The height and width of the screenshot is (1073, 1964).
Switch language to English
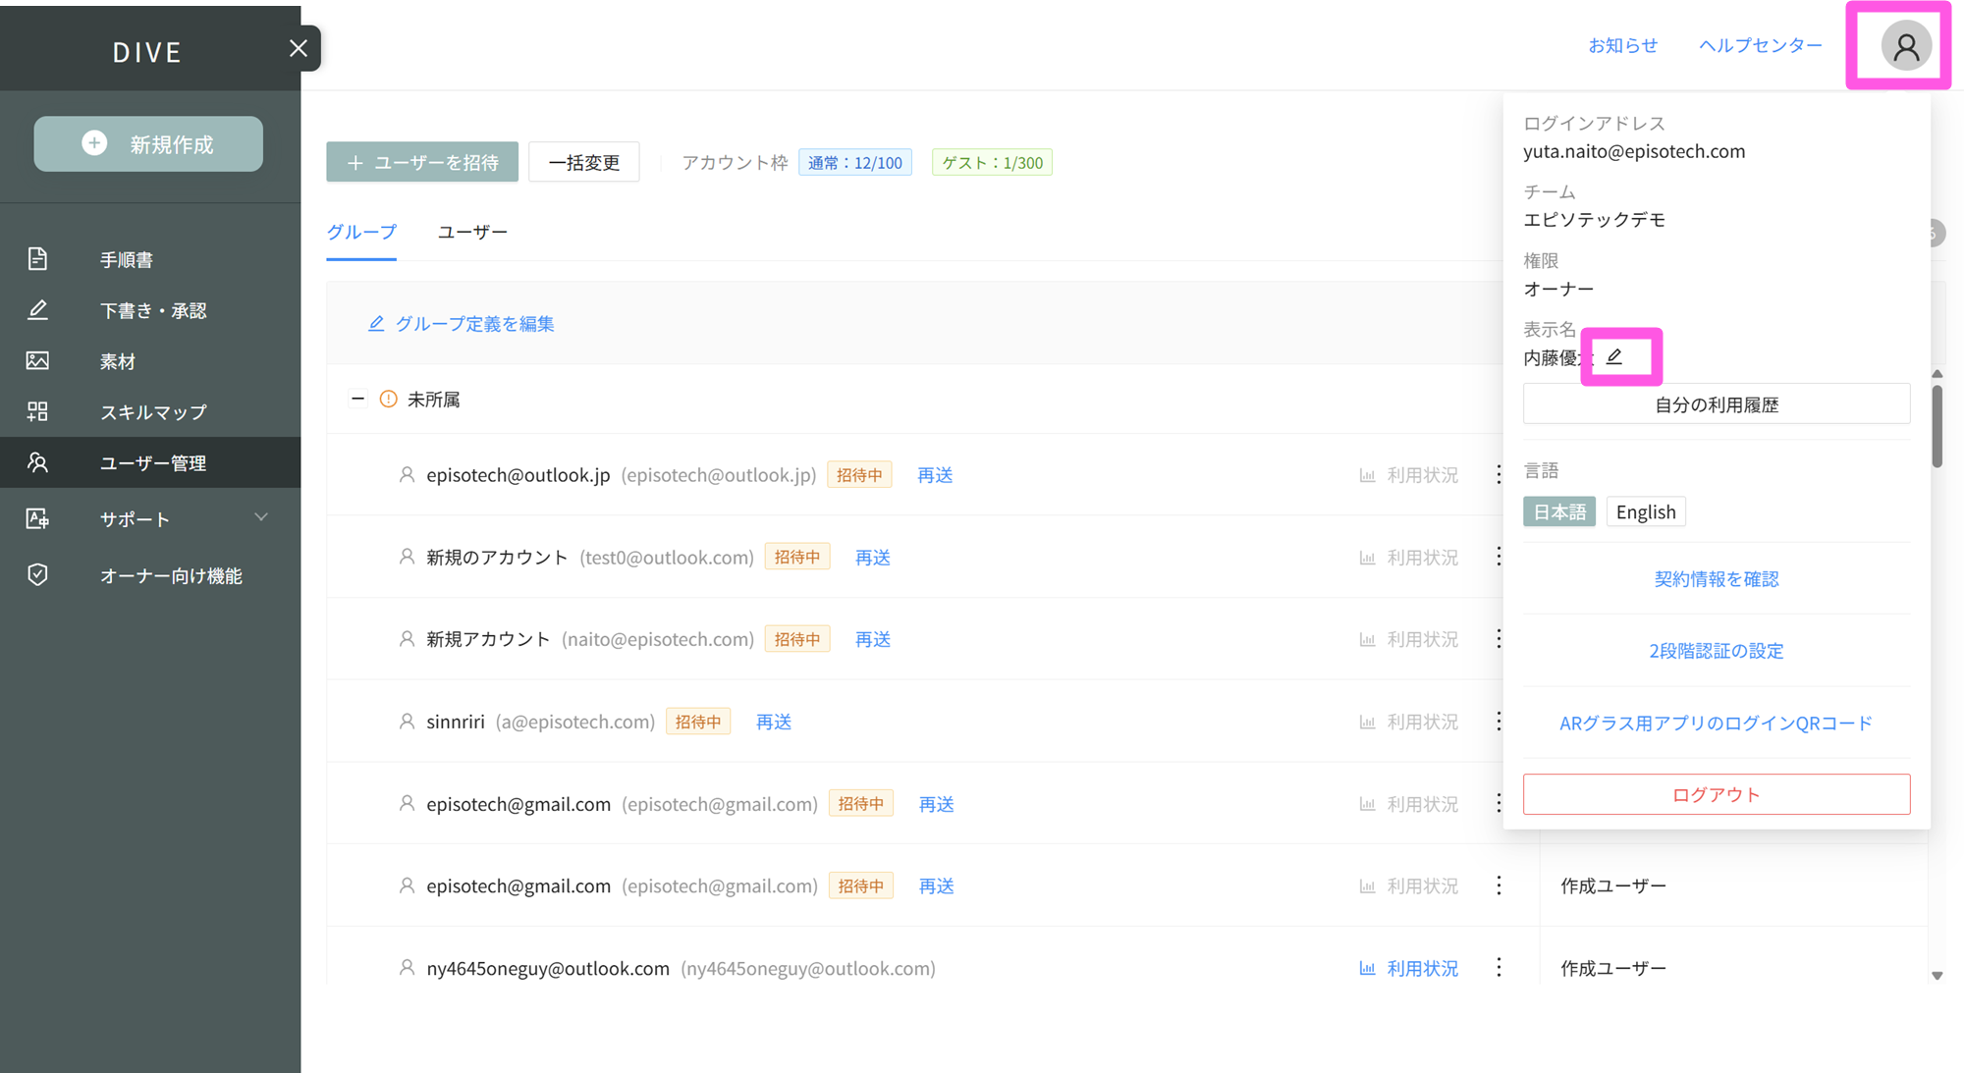1646,512
